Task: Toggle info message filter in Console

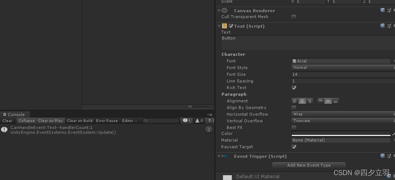Action: point(187,120)
